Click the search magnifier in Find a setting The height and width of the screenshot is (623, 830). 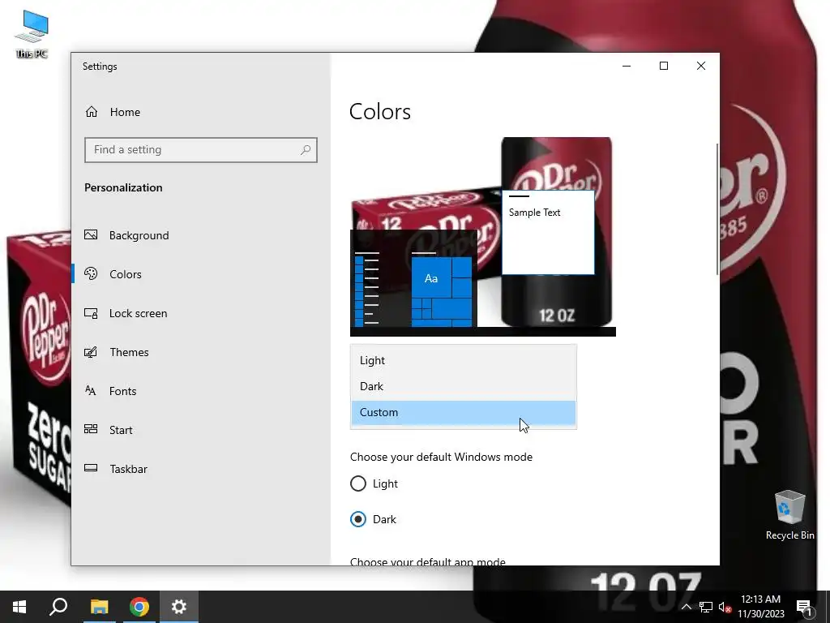pos(306,150)
